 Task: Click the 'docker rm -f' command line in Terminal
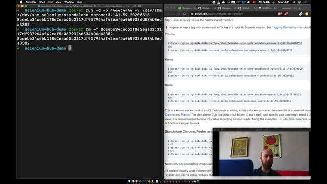pyautogui.click(x=89, y=32)
